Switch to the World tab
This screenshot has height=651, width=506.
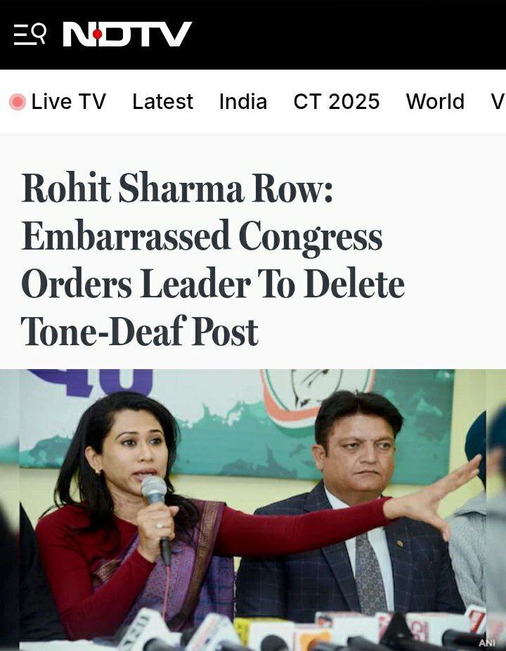point(435,102)
